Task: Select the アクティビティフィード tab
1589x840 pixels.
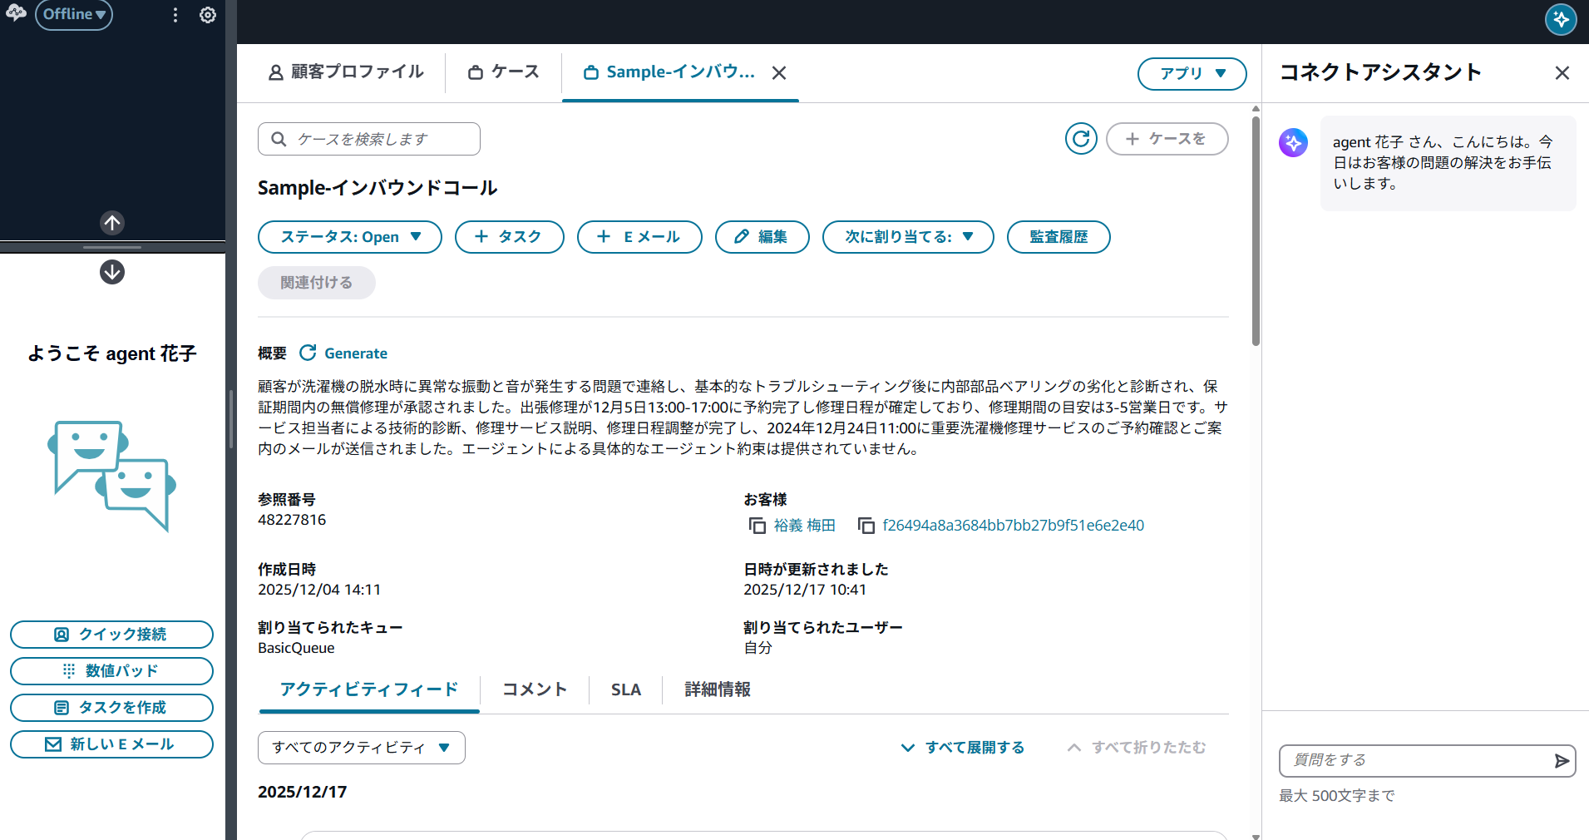Action: coord(369,689)
